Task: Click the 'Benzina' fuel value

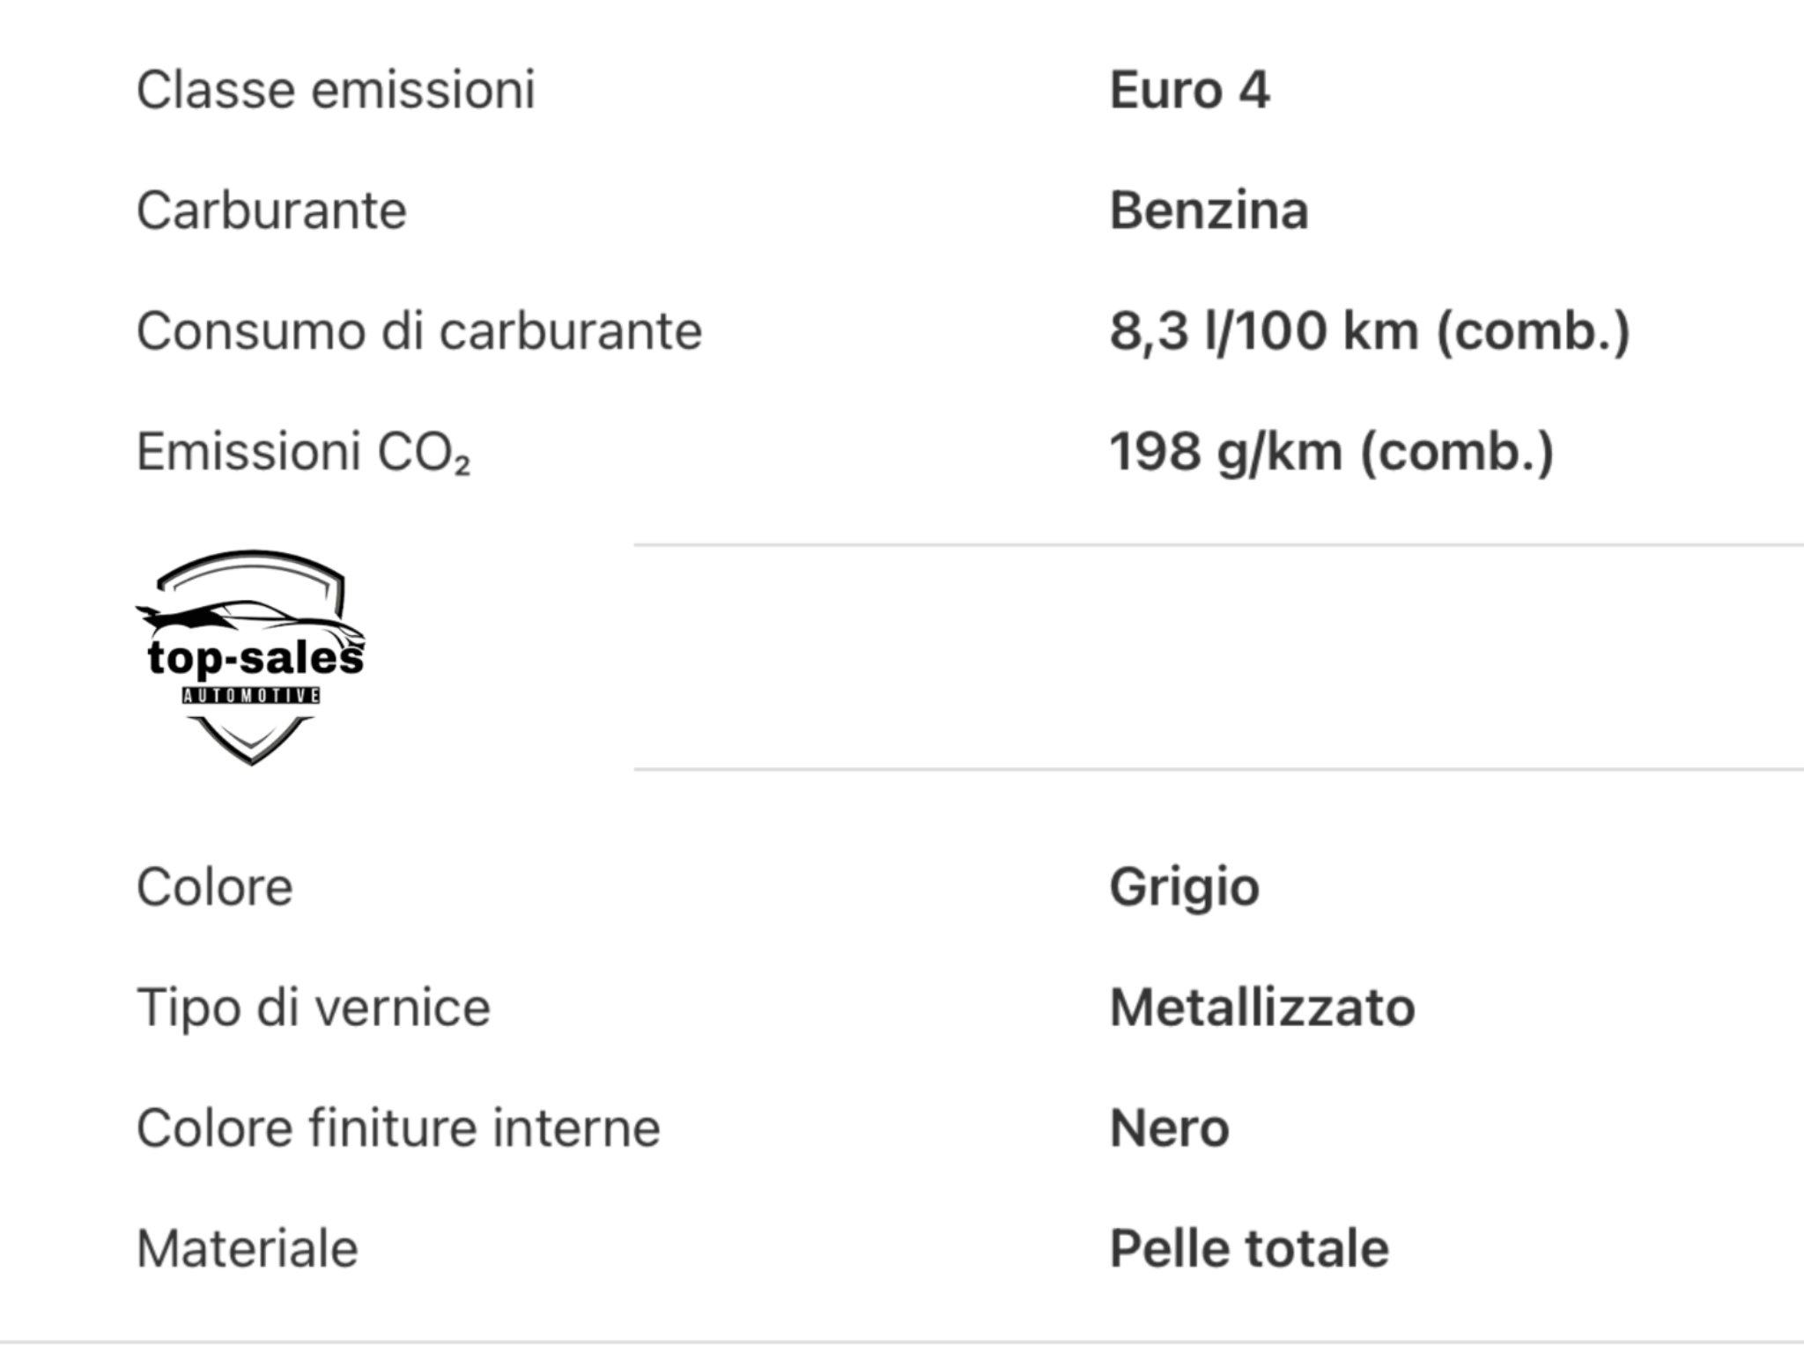Action: (x=1209, y=211)
